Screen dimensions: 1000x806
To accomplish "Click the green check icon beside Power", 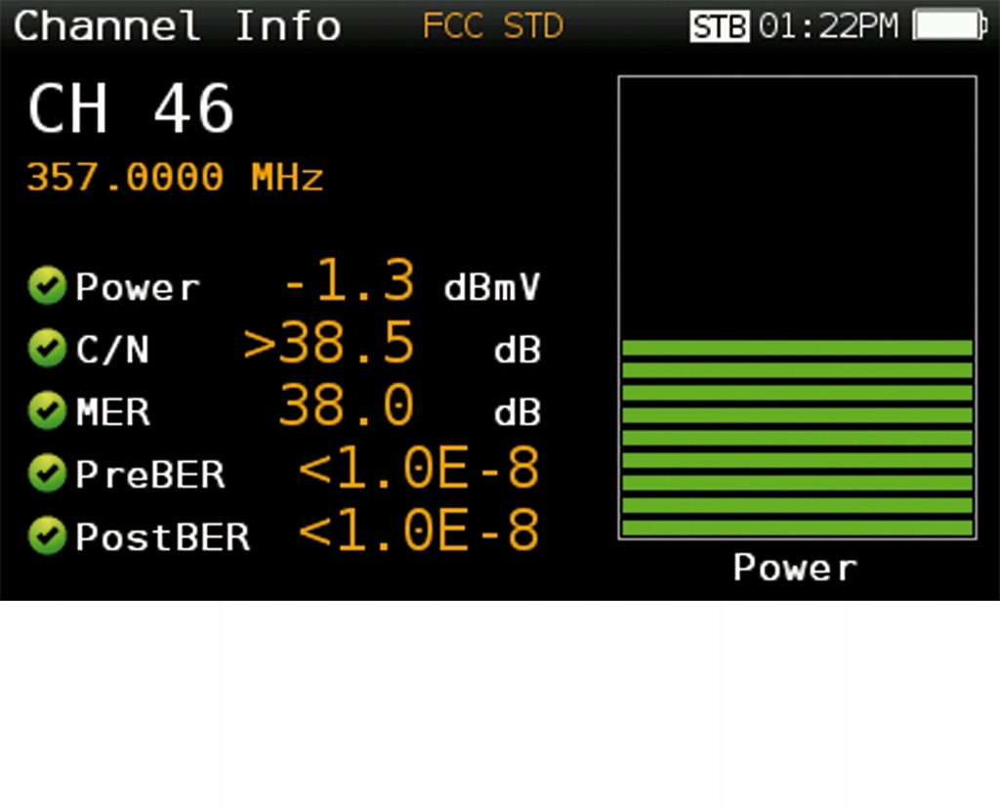I will [47, 286].
